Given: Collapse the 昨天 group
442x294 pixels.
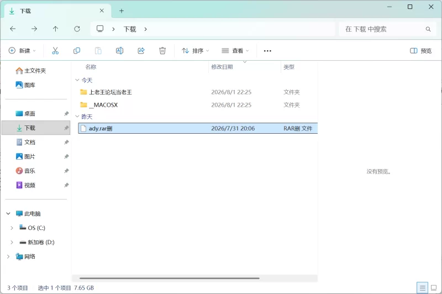Looking at the screenshot, I should [77, 117].
